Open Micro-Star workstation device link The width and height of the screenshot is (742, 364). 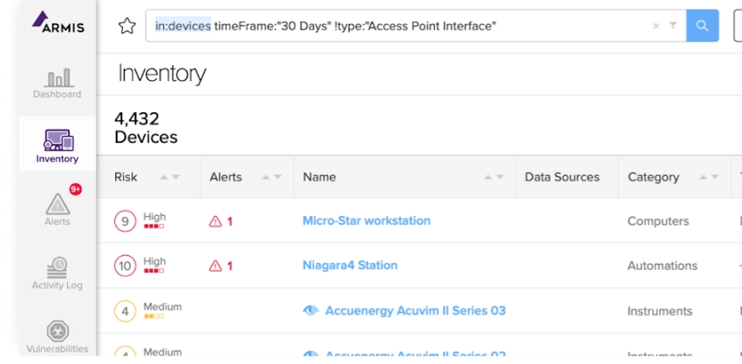click(366, 220)
